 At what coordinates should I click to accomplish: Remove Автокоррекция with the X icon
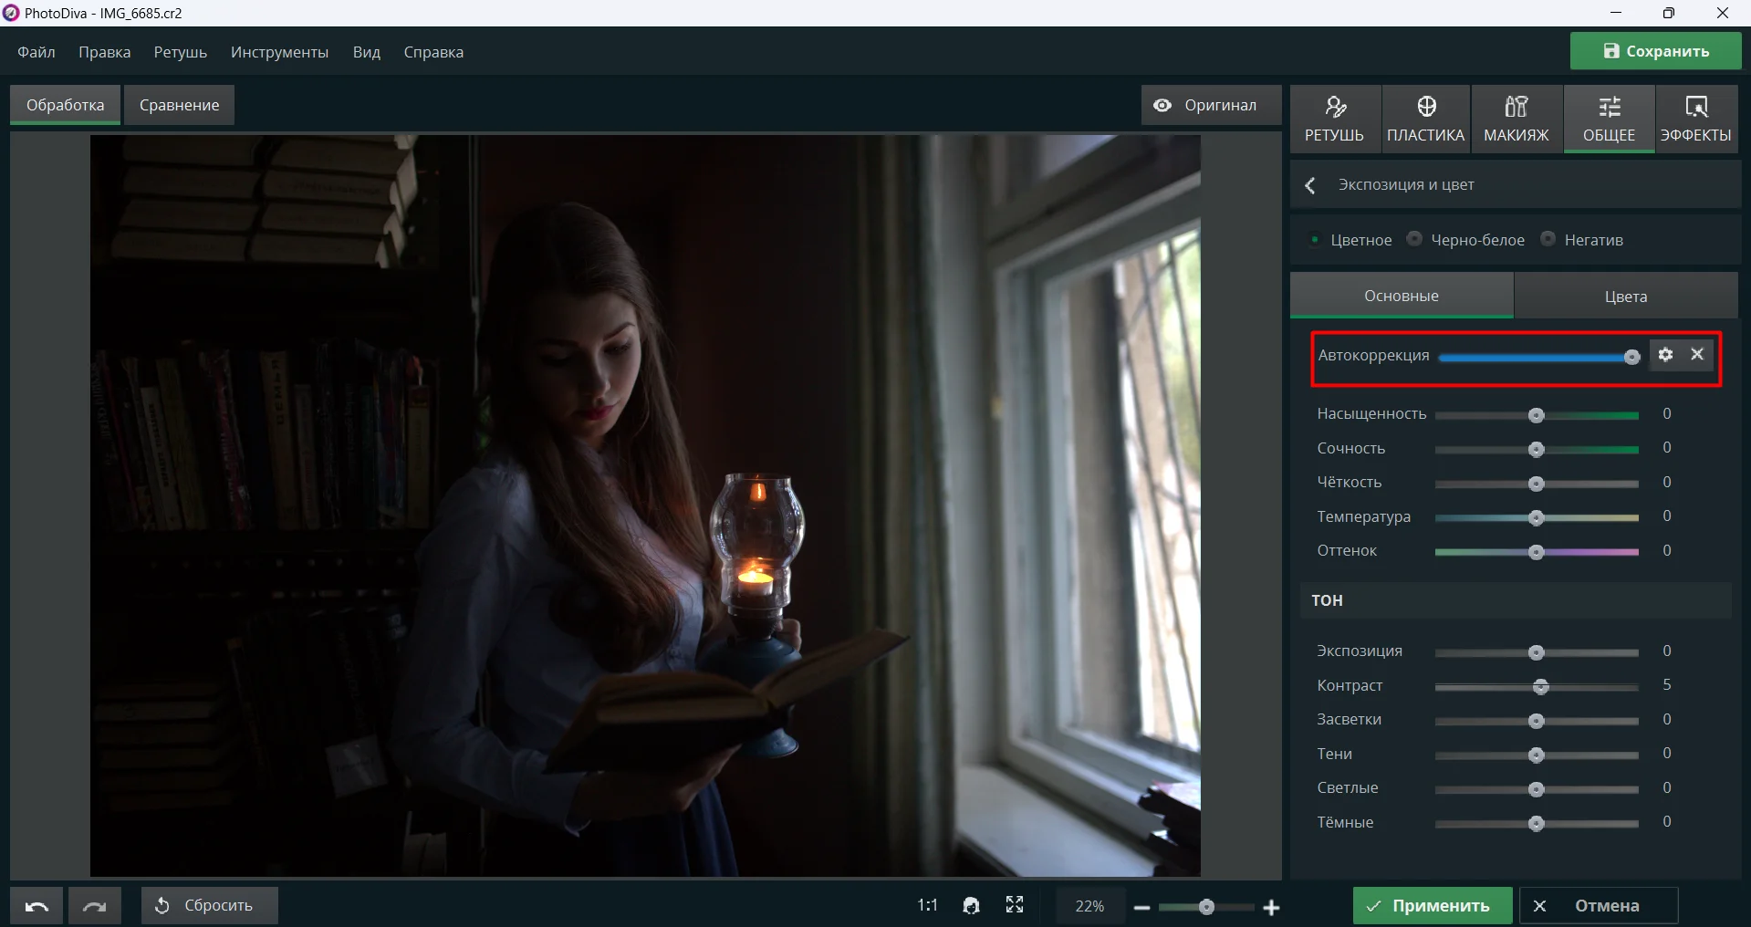[x=1697, y=354]
